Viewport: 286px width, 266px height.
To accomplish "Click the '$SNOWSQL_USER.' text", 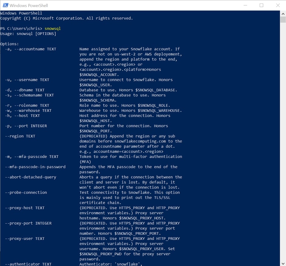I will pos(96,85).
